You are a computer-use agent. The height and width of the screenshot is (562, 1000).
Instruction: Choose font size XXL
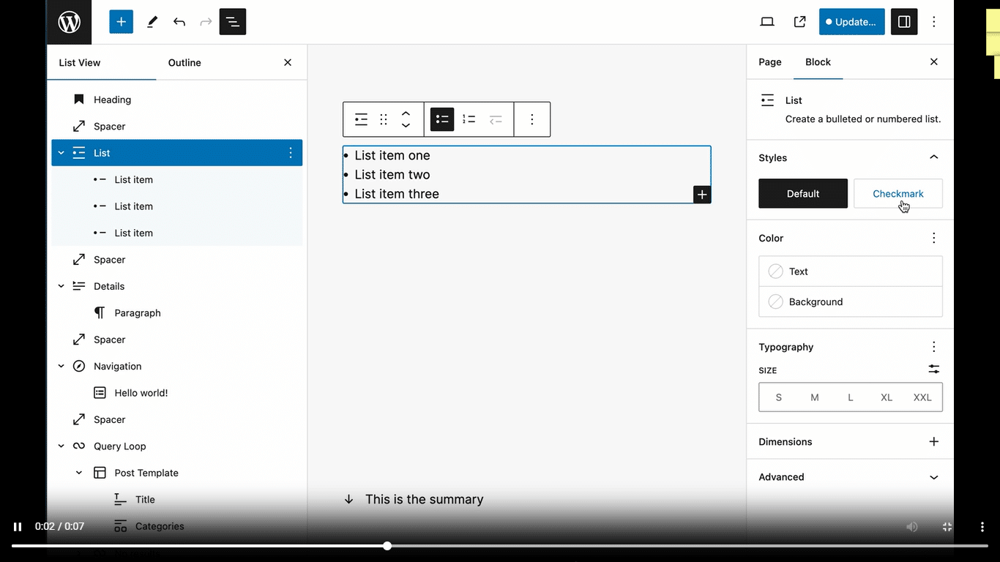pyautogui.click(x=922, y=397)
